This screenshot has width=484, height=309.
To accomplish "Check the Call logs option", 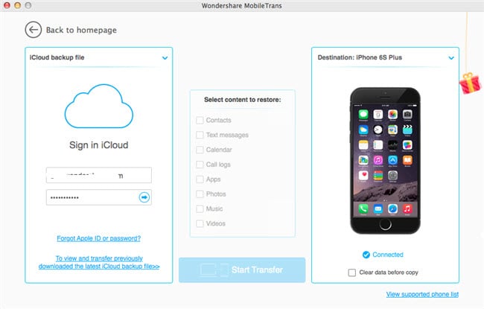I will click(200, 165).
